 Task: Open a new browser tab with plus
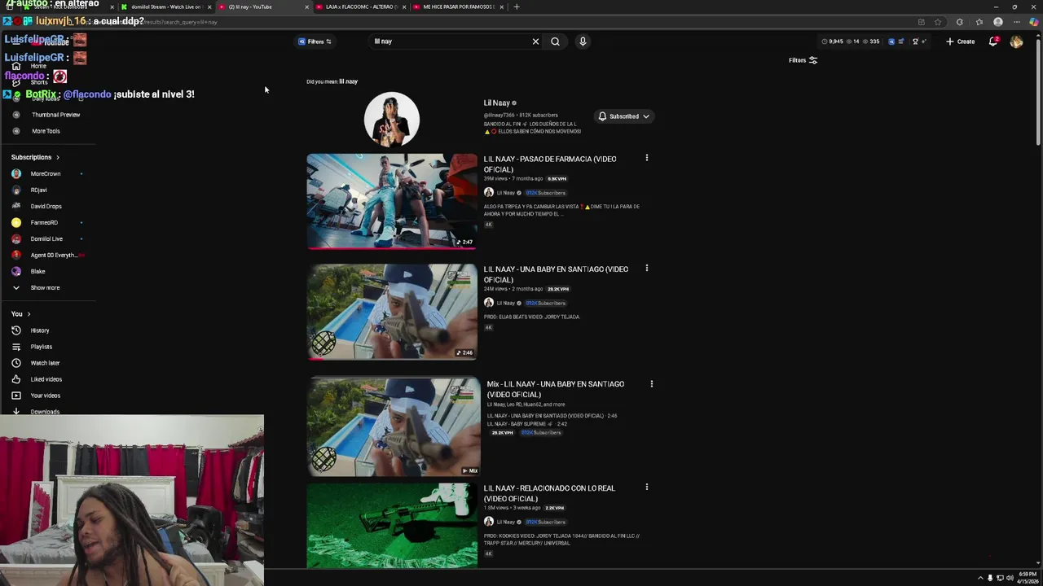pyautogui.click(x=516, y=7)
